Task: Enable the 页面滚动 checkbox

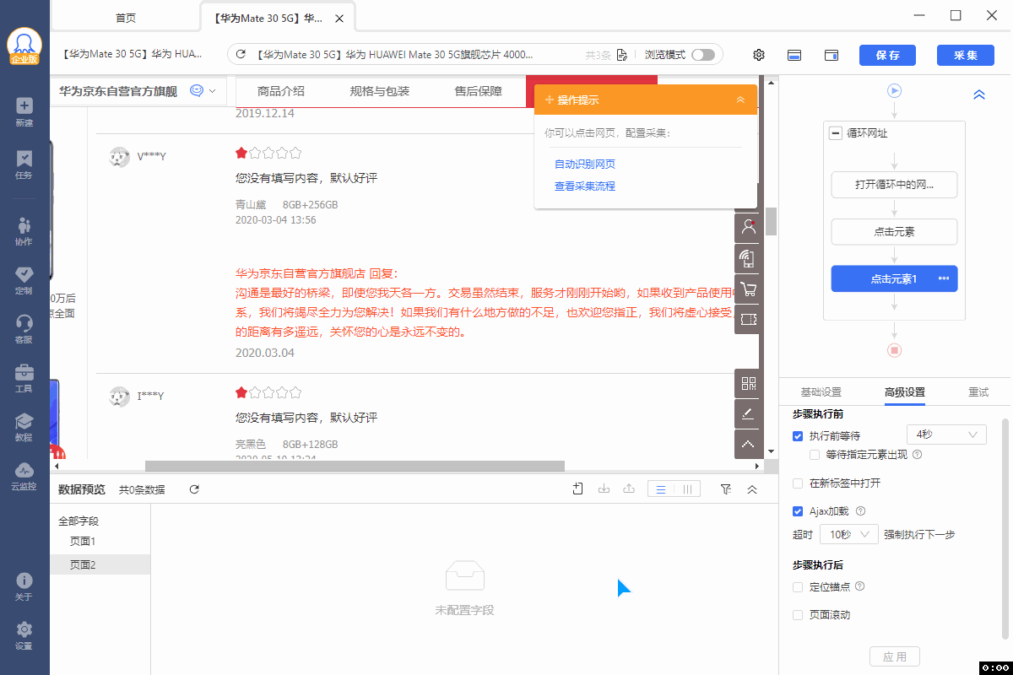Action: coord(798,615)
